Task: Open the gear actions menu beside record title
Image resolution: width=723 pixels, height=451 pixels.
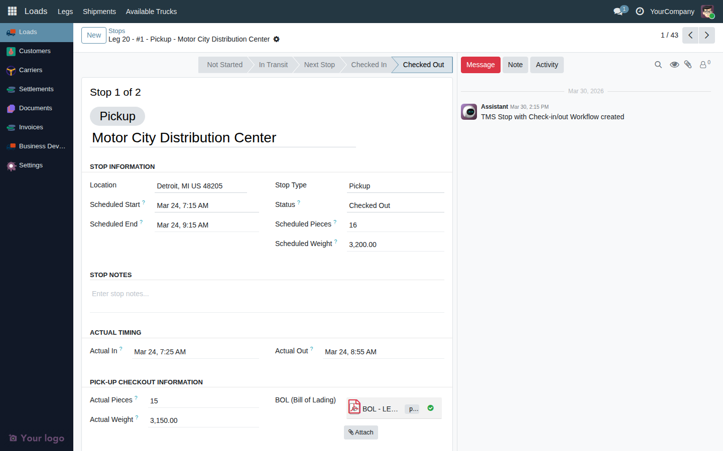Action: (x=276, y=39)
